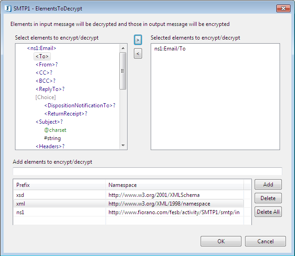Image resolution: width=295 pixels, height=256 pixels.
Task: Click the Add elements text field
Action: [147, 171]
